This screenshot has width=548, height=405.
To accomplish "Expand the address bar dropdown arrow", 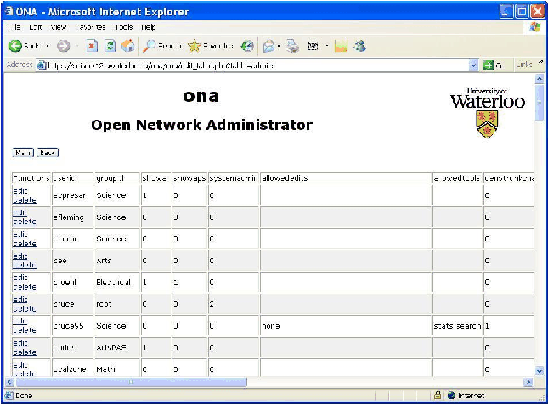I will click(474, 65).
